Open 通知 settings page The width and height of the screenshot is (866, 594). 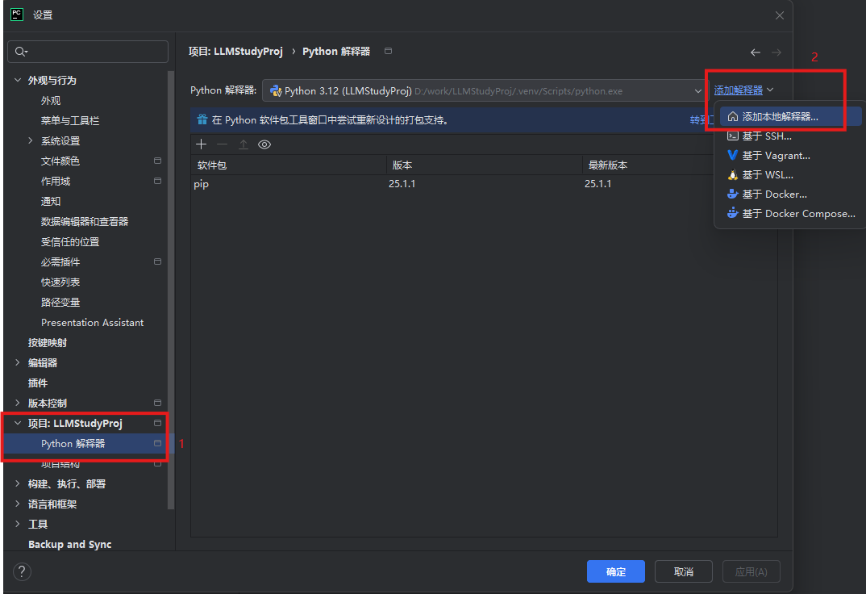[x=51, y=201]
